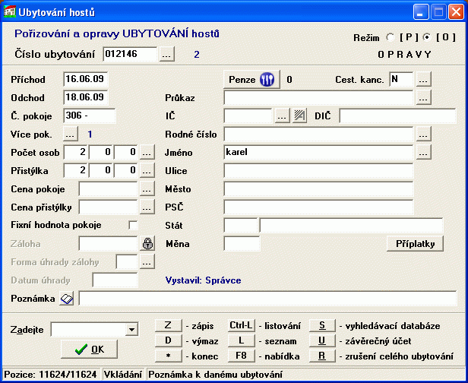Click the S vyhledávací databáze button

(x=322, y=325)
